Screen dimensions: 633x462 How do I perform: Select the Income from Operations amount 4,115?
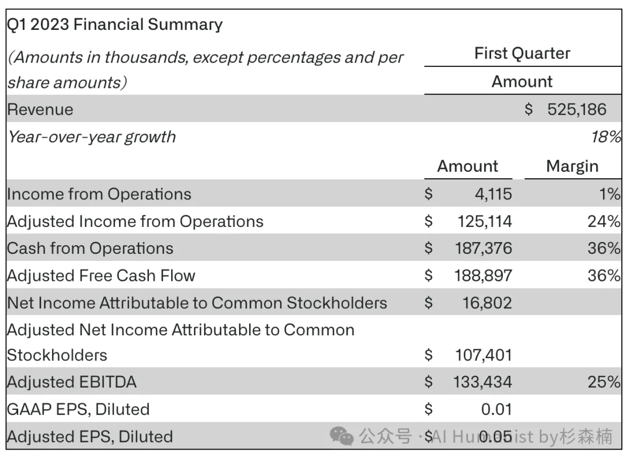tap(494, 194)
